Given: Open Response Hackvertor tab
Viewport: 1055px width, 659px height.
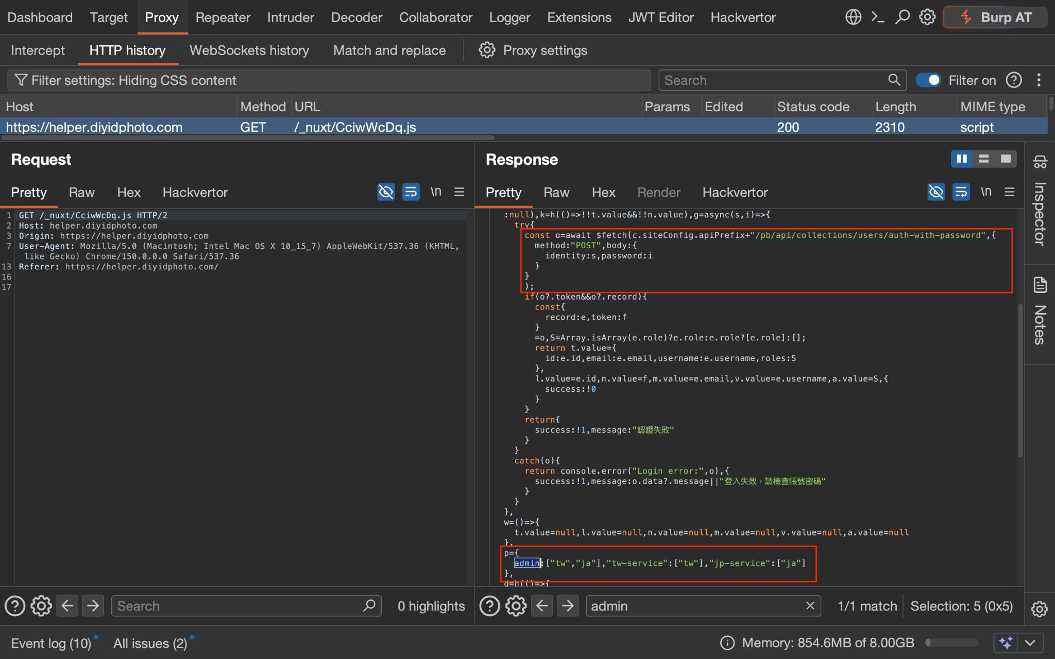Looking at the screenshot, I should (x=735, y=192).
